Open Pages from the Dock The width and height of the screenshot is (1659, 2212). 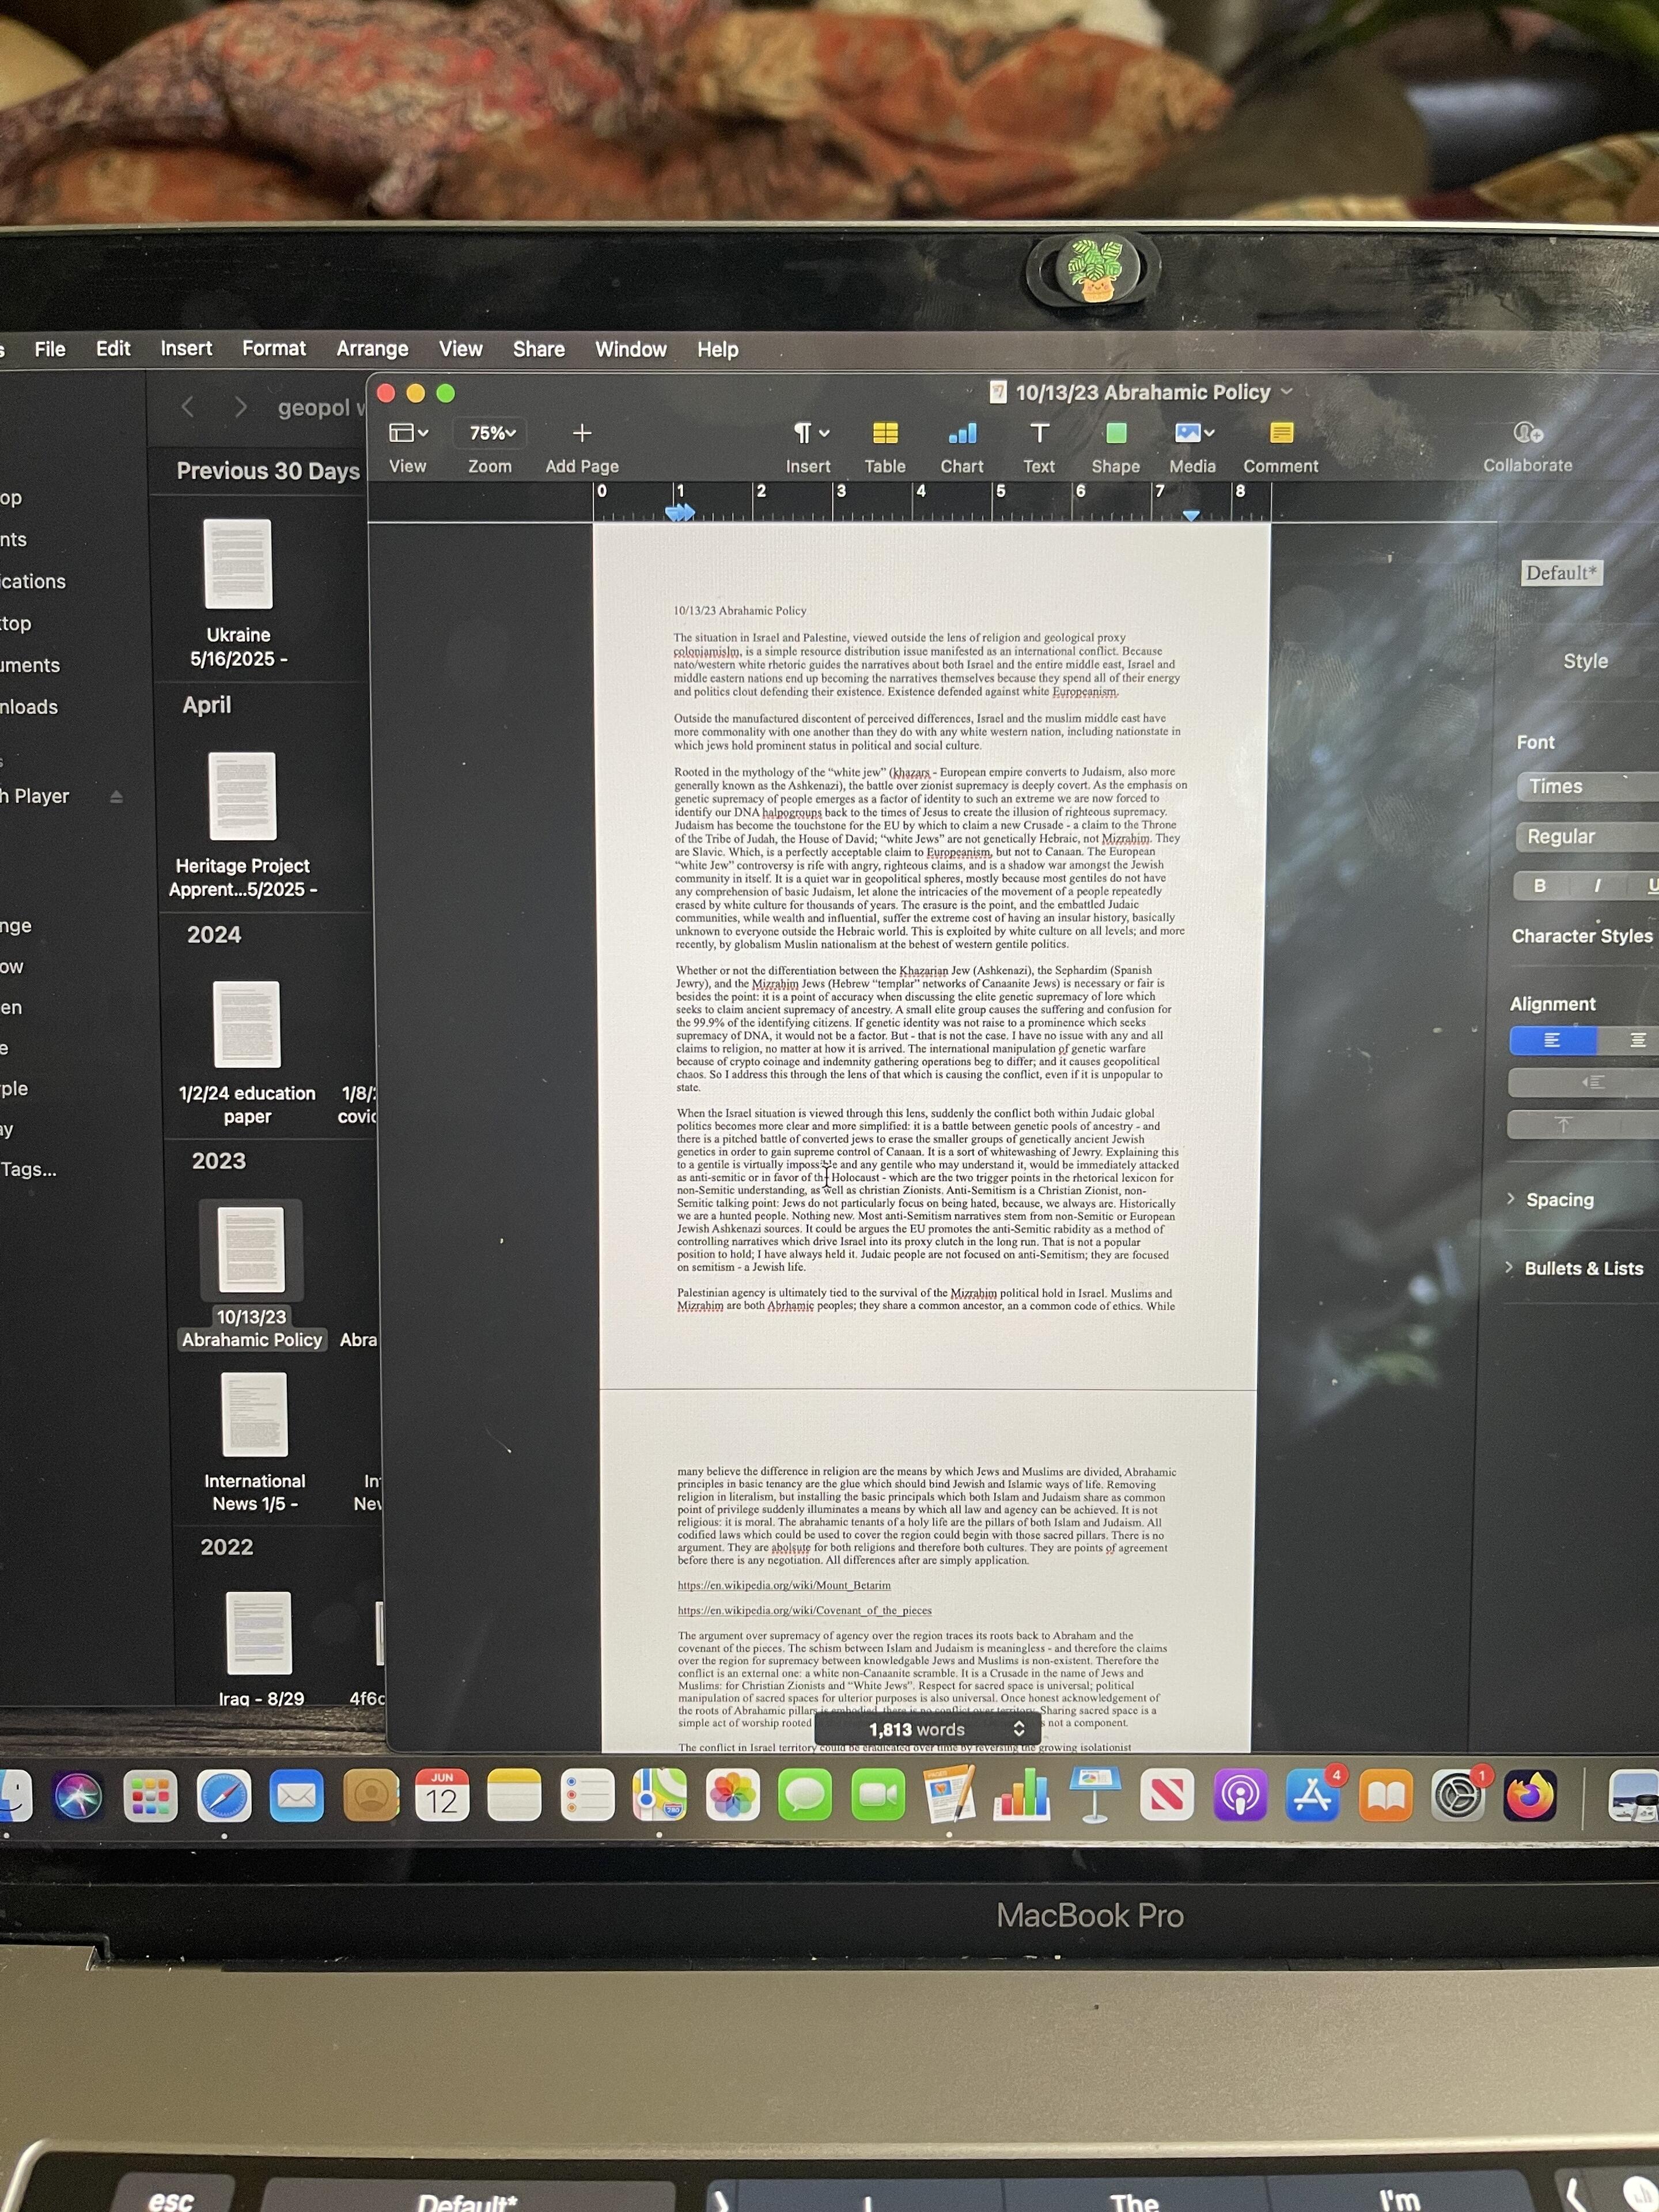(x=950, y=1794)
